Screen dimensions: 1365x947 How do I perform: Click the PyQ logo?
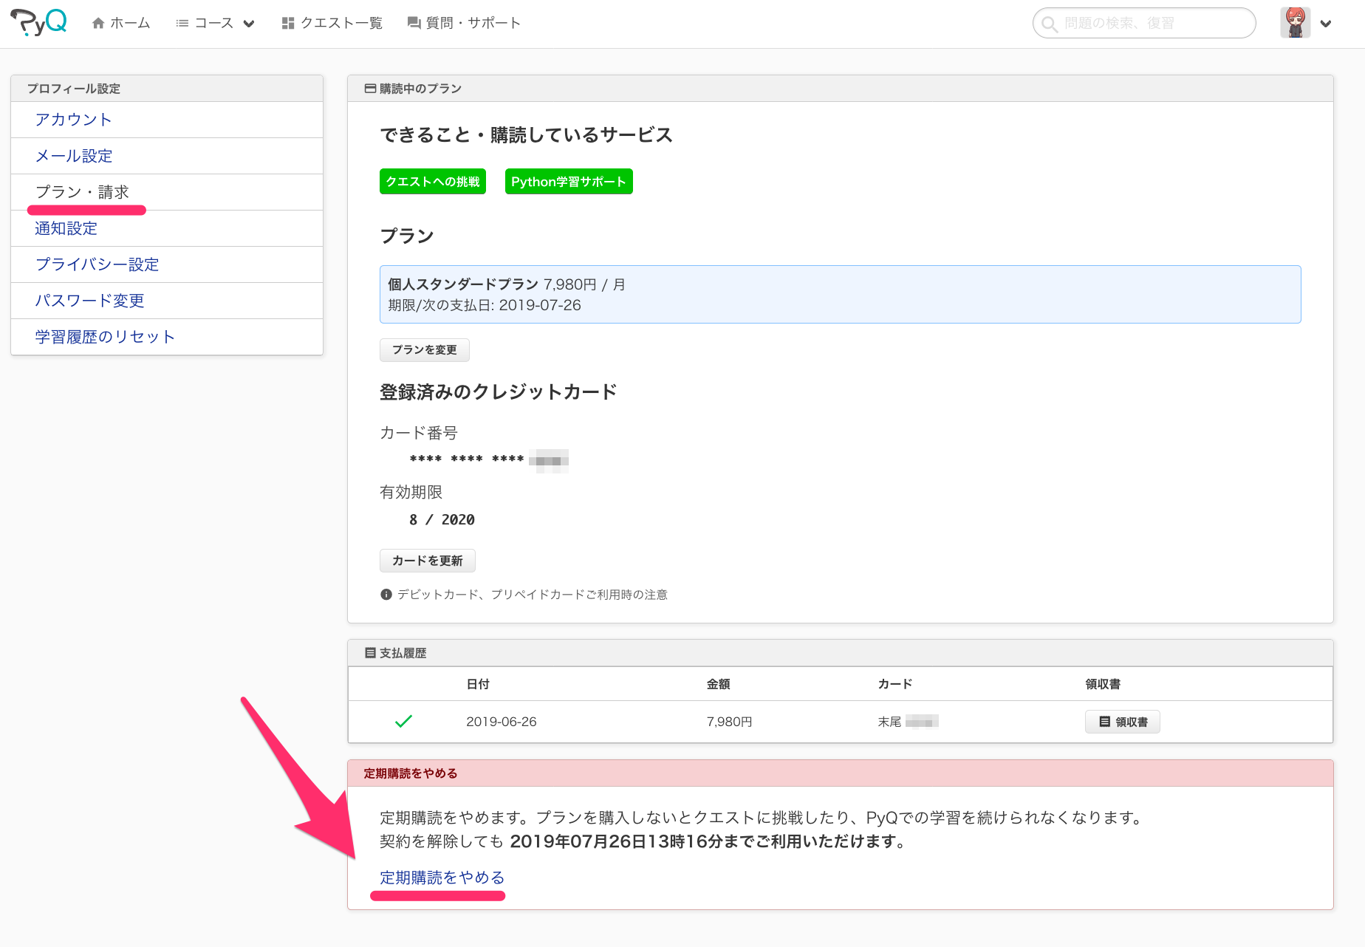[x=39, y=22]
